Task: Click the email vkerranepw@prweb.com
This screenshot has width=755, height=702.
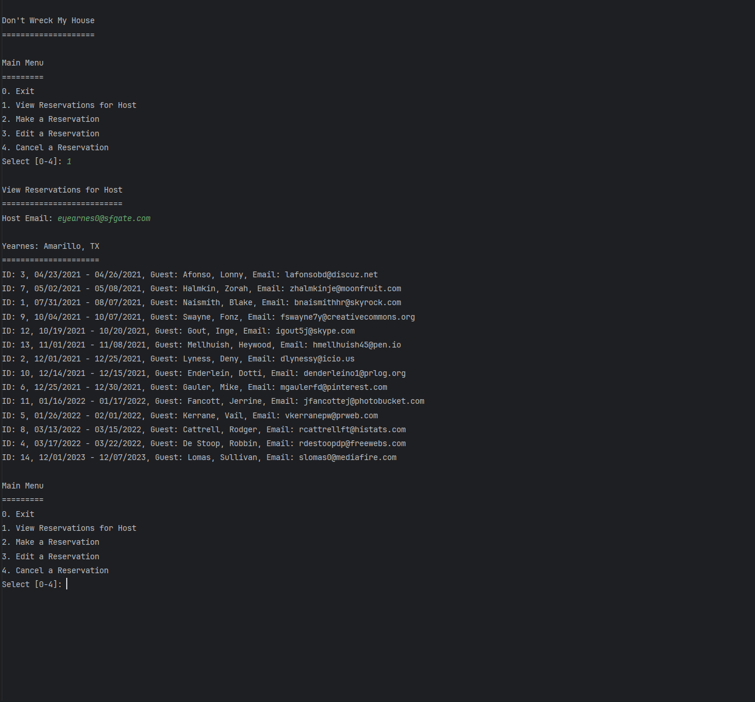Action: click(x=331, y=416)
